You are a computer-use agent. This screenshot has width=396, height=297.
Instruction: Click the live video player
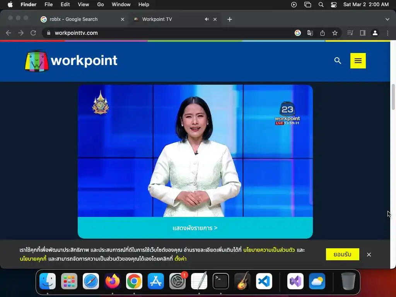coord(195,151)
